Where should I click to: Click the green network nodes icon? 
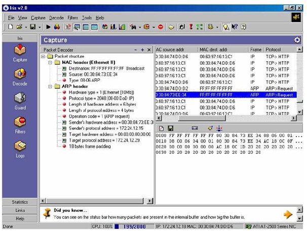tap(199, 27)
